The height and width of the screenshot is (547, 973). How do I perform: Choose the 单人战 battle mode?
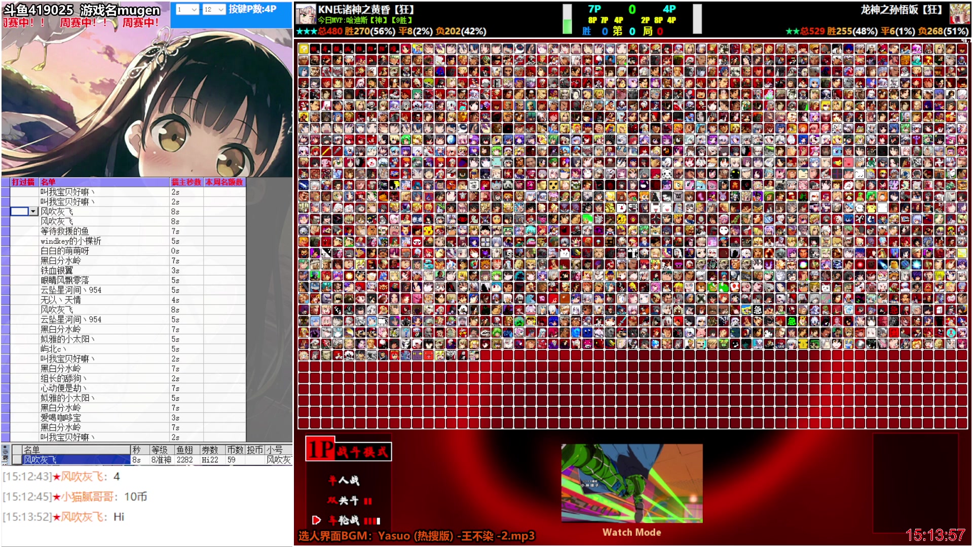pyautogui.click(x=344, y=480)
